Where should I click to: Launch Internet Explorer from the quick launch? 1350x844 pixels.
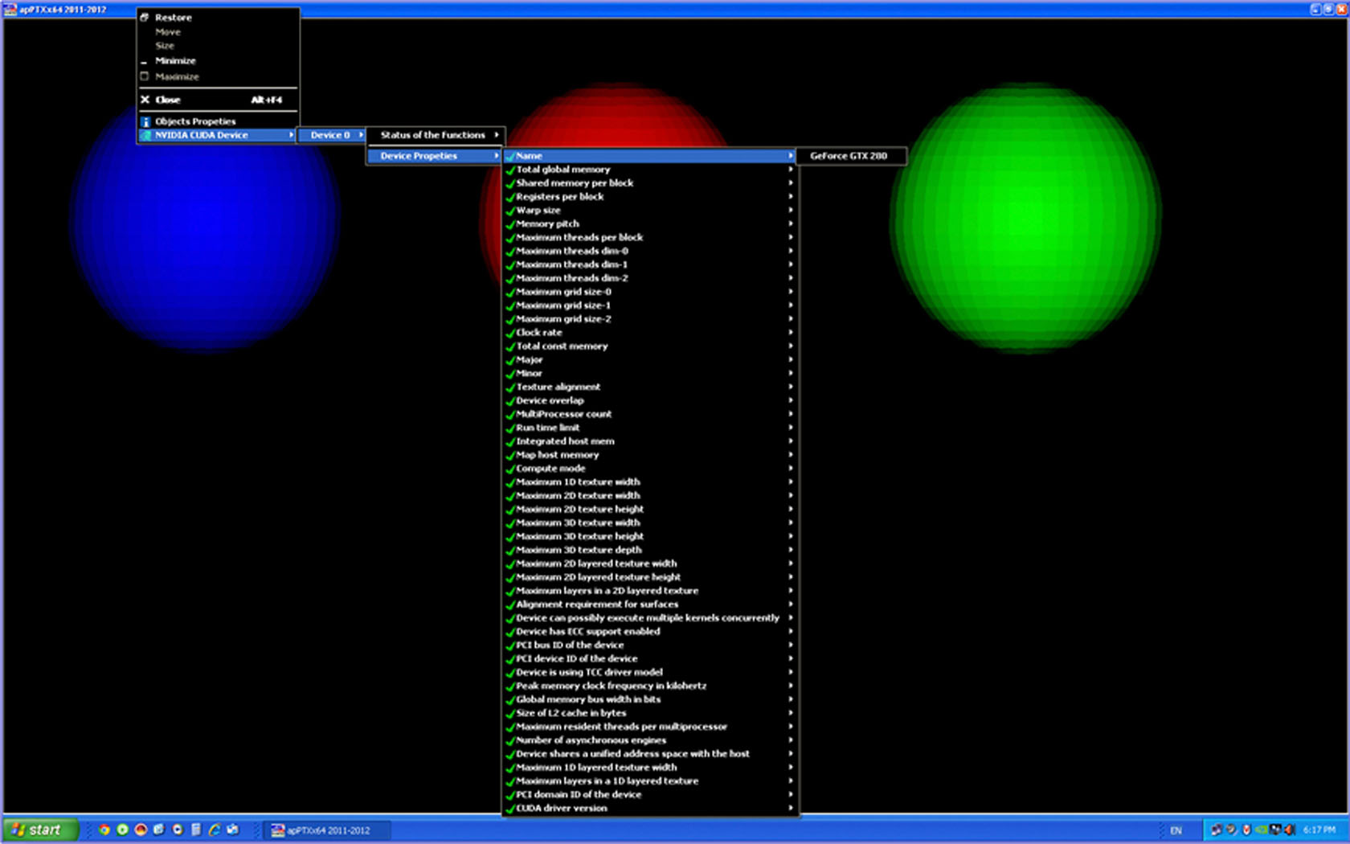pyautogui.click(x=215, y=830)
